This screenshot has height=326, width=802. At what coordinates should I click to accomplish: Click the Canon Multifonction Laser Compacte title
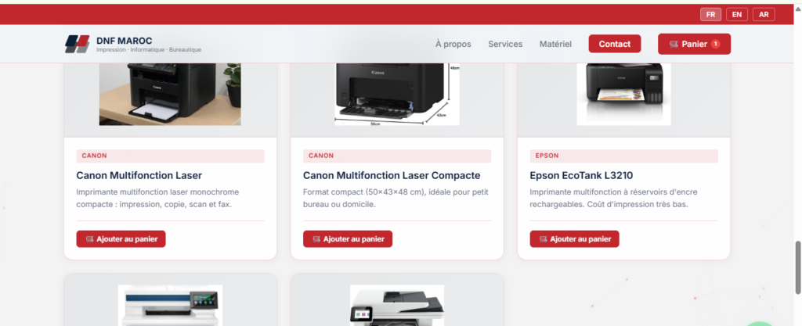click(392, 175)
